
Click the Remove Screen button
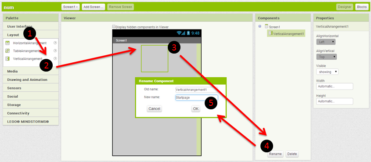coord(120,7)
